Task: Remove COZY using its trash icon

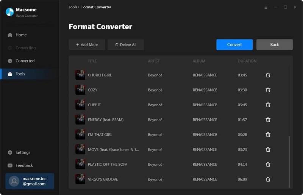Action: (268, 90)
